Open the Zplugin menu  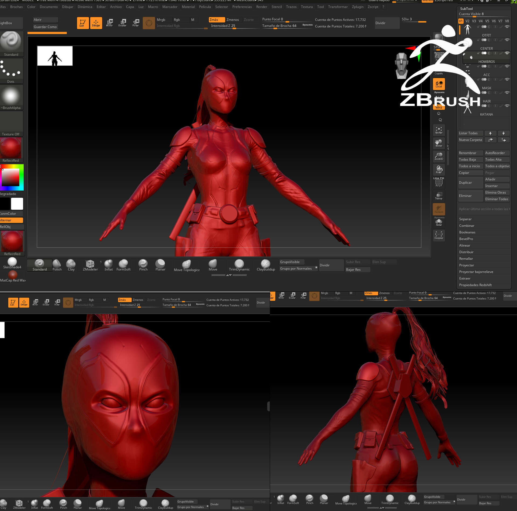tap(357, 7)
